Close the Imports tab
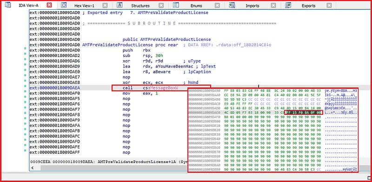Screen dimensions: 372x182 (273, 6)
